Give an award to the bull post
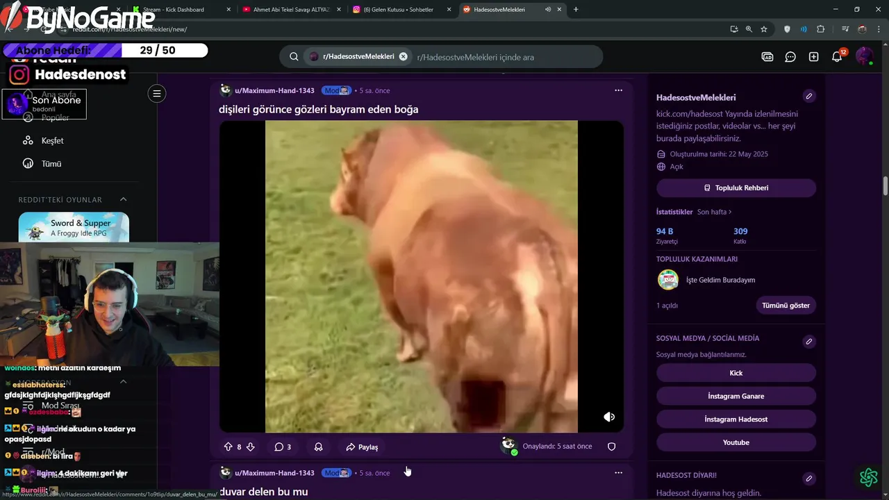 tap(318, 447)
